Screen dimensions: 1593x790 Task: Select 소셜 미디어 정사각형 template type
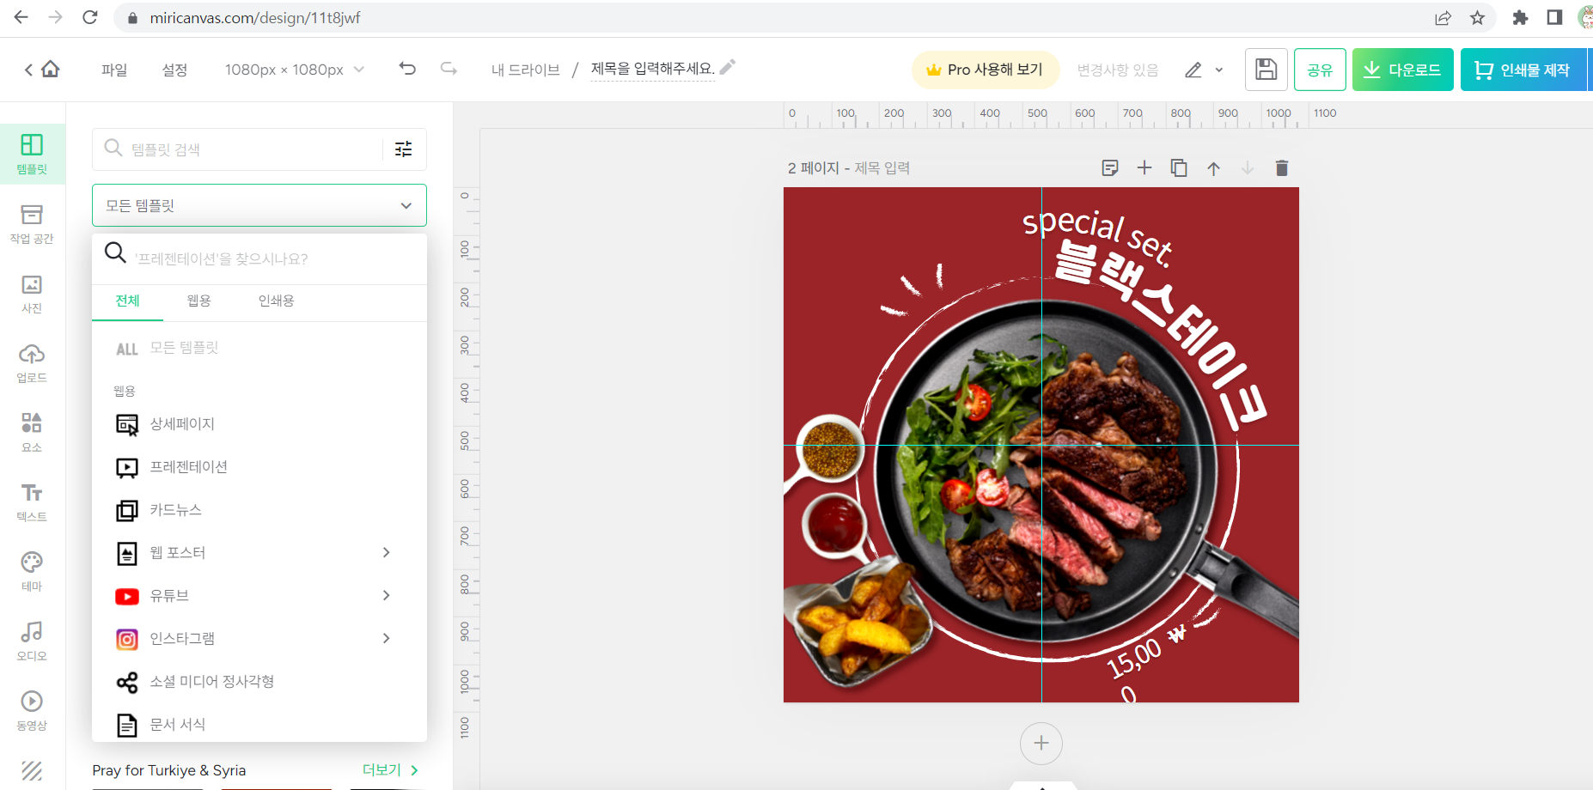pyautogui.click(x=259, y=681)
